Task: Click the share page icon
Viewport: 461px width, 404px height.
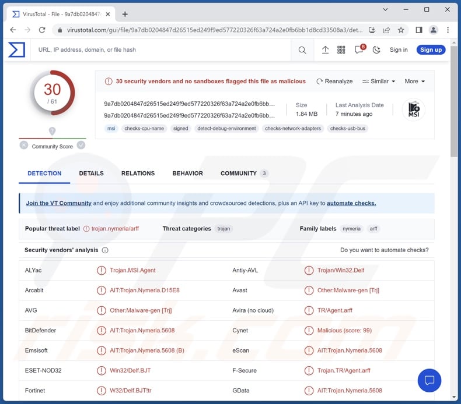Action: pos(386,30)
